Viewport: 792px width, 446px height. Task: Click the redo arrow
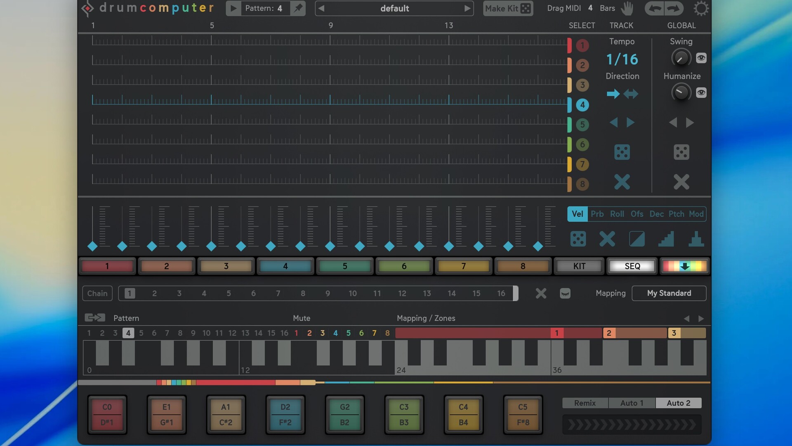[674, 8]
